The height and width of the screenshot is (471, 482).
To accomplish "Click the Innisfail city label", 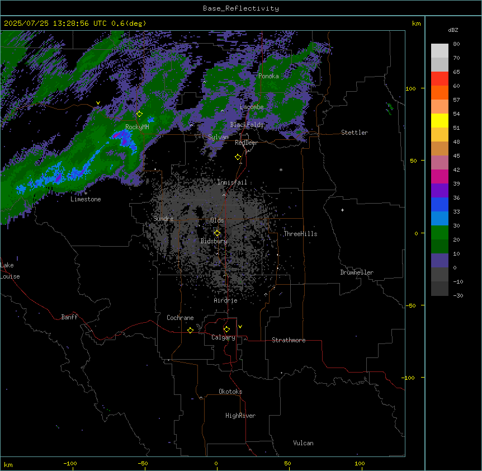I will pyautogui.click(x=232, y=182).
